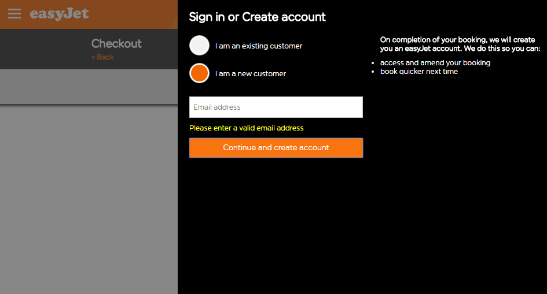
Task: Click 'Sign in or Create account' heading
Action: coord(257,17)
